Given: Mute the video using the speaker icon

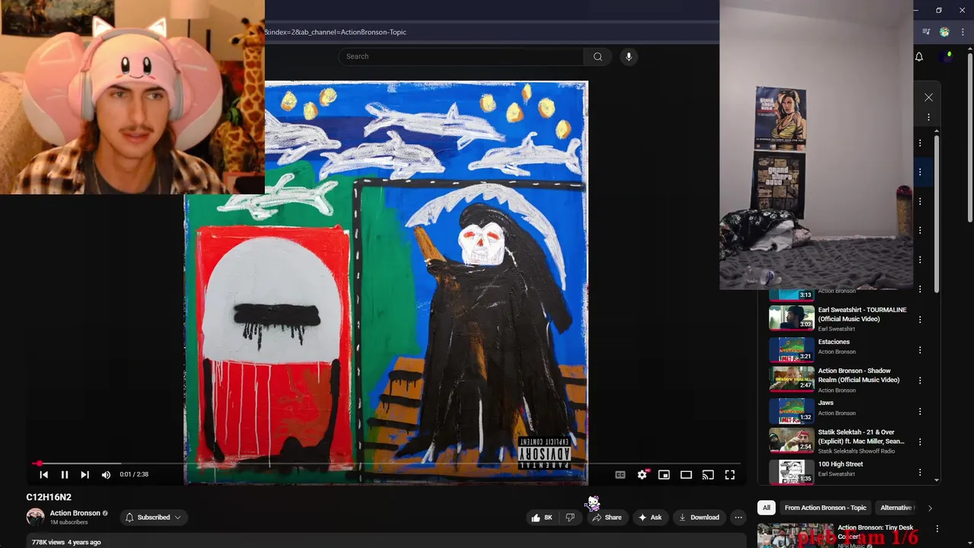Looking at the screenshot, I should [x=106, y=474].
